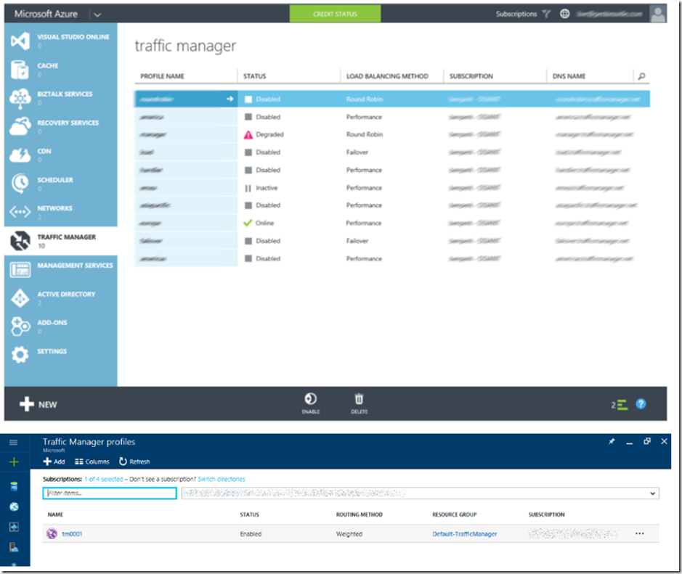Click the purple tm0001 profile icon
Viewport: 682px width, 574px height.
click(52, 533)
